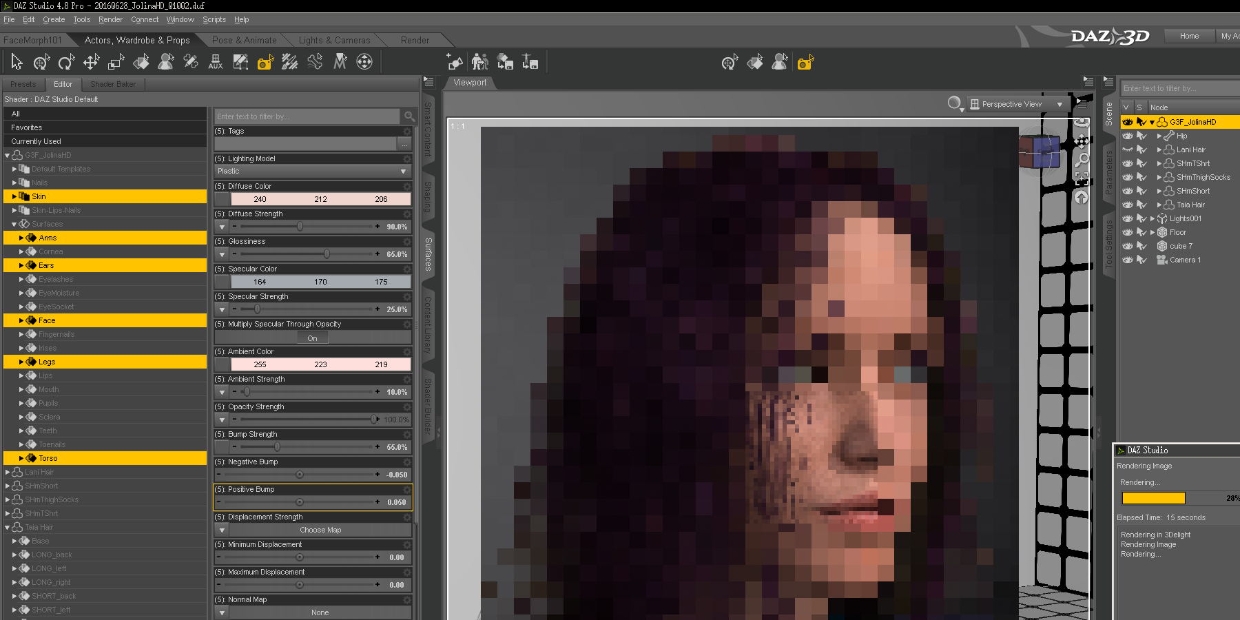Collapse the Surfaces tree node
This screenshot has height=620, width=1240.
coord(14,224)
